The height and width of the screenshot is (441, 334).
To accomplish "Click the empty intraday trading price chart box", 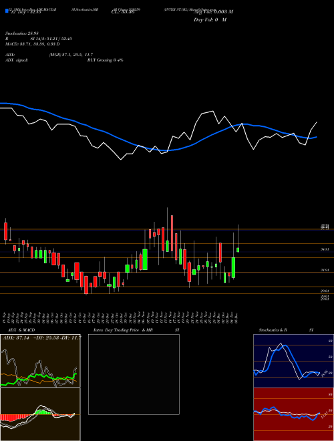I will pyautogui.click(x=134, y=374).
